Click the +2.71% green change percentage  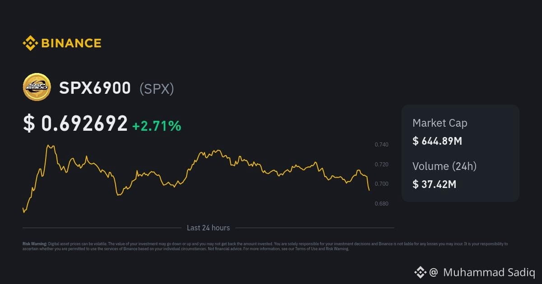pyautogui.click(x=157, y=126)
